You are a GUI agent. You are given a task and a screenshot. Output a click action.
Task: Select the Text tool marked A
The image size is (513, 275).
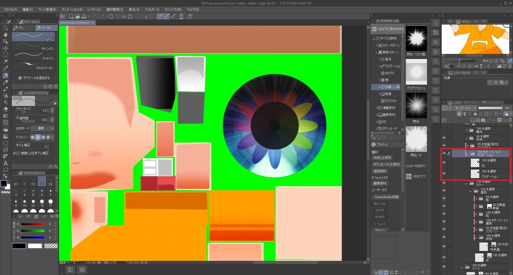(6, 163)
